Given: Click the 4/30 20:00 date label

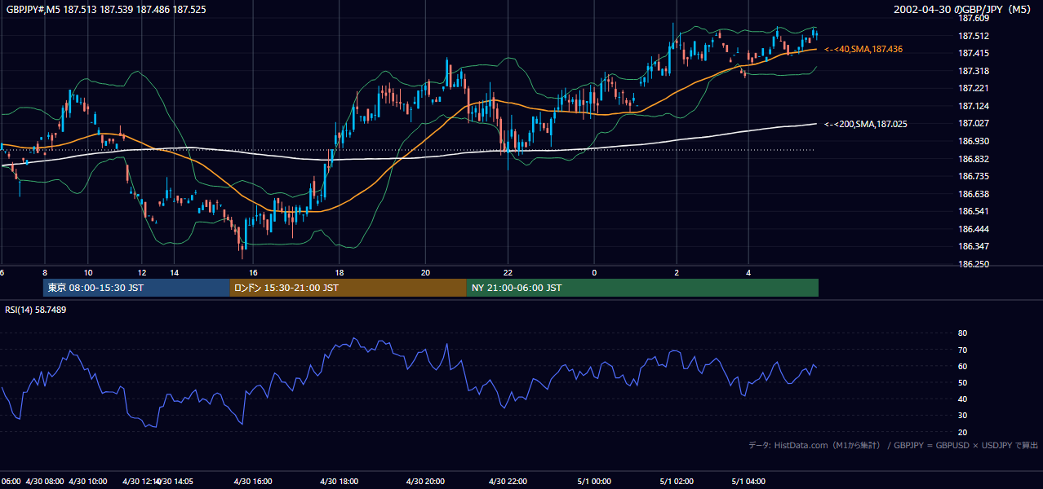Looking at the screenshot, I should point(425,482).
